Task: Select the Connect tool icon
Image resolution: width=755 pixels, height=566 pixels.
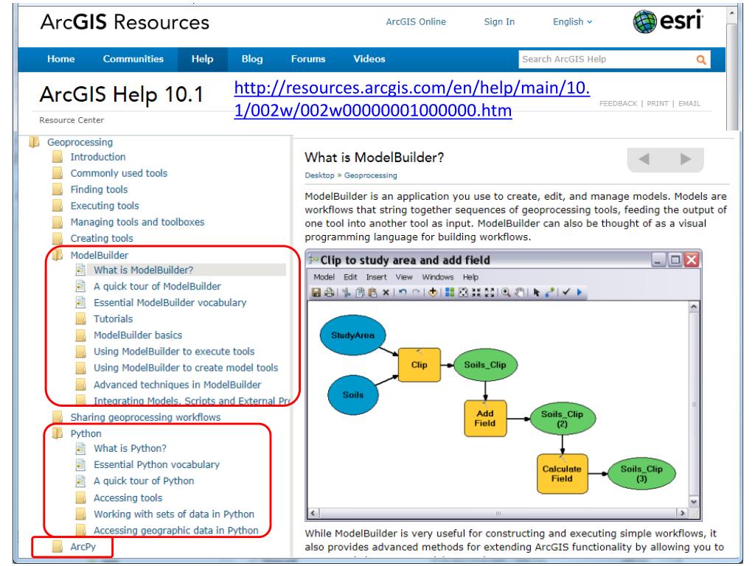Action: [549, 292]
